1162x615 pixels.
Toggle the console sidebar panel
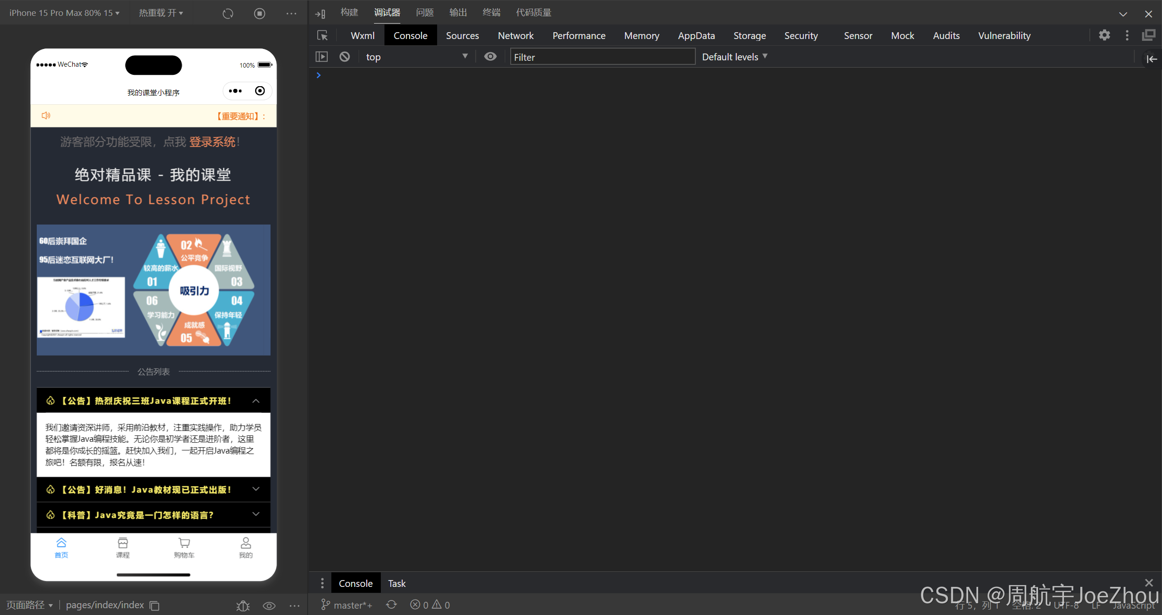[321, 57]
